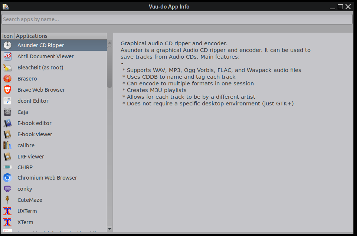Click the Asunder CD Ripper disc icon
The image size is (357, 236).
[x=7, y=45]
